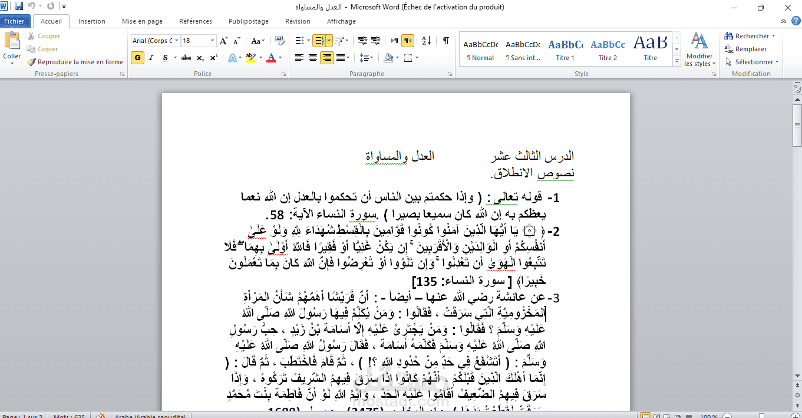The height and width of the screenshot is (418, 802).
Task: Switch to the Références tab
Action: click(x=196, y=21)
